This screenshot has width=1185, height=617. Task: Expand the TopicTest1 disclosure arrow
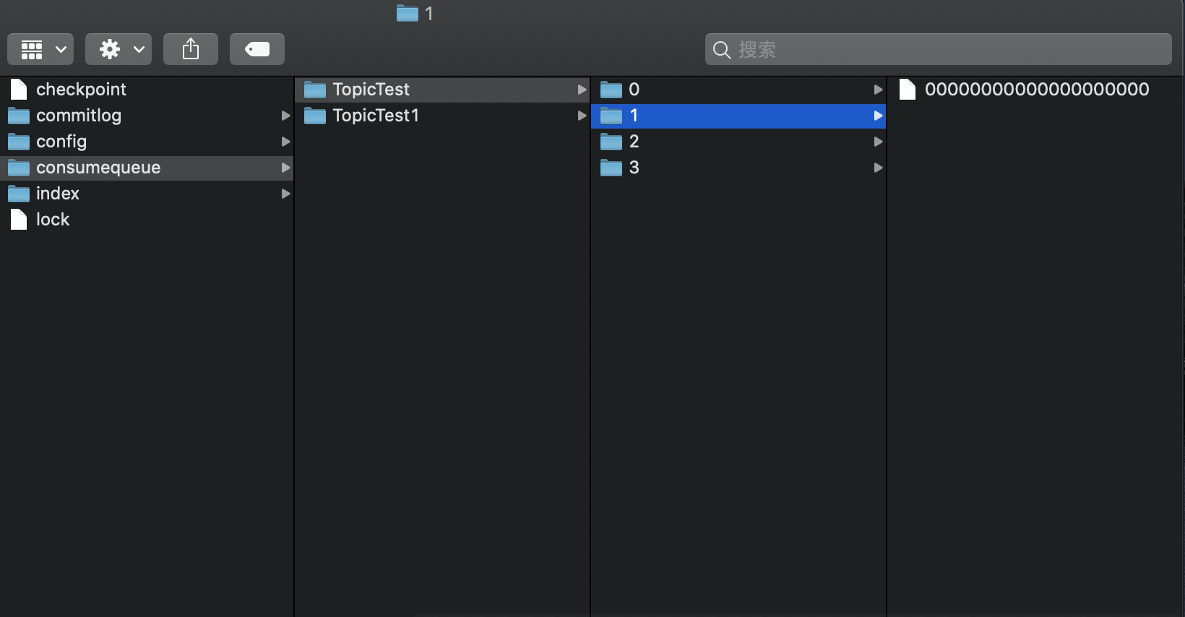point(582,116)
